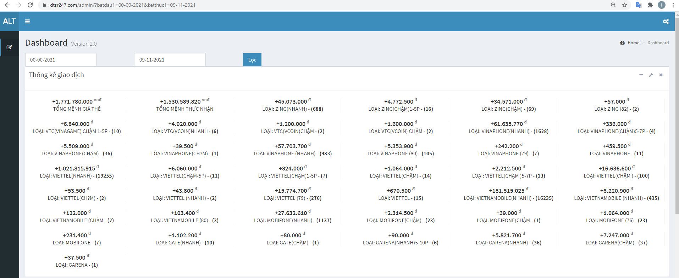
Task: Focus the start date field 00-00-2021
Action: tap(61, 59)
